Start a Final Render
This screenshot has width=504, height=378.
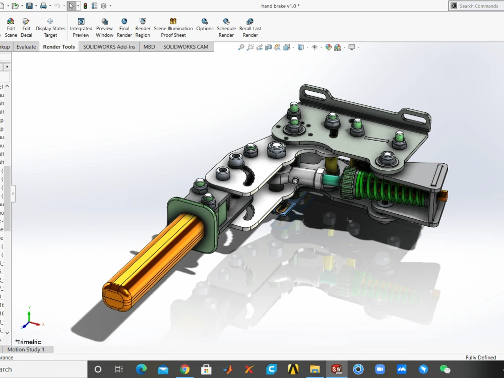coord(124,28)
